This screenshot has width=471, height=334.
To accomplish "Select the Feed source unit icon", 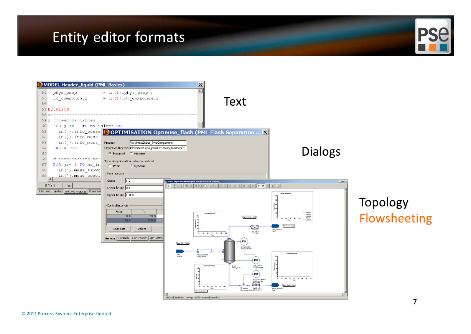I will click(180, 251).
